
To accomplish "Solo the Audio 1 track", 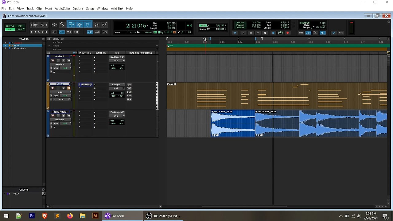I will [x=63, y=60].
